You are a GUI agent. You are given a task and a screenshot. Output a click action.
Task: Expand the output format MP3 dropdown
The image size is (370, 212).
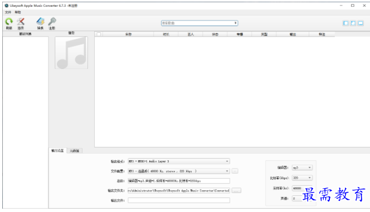[179, 161]
